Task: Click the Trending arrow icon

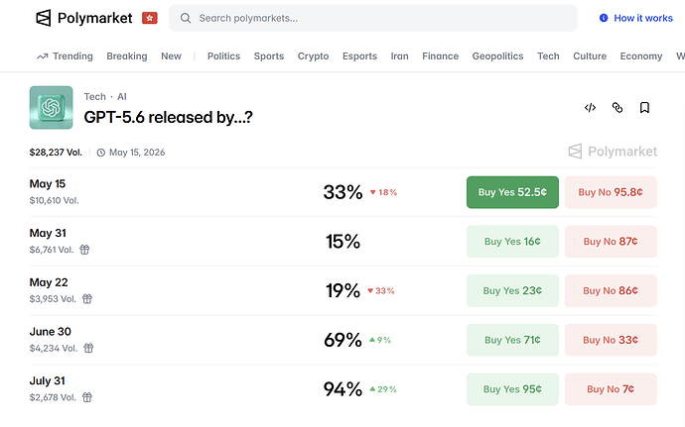Action: point(42,56)
